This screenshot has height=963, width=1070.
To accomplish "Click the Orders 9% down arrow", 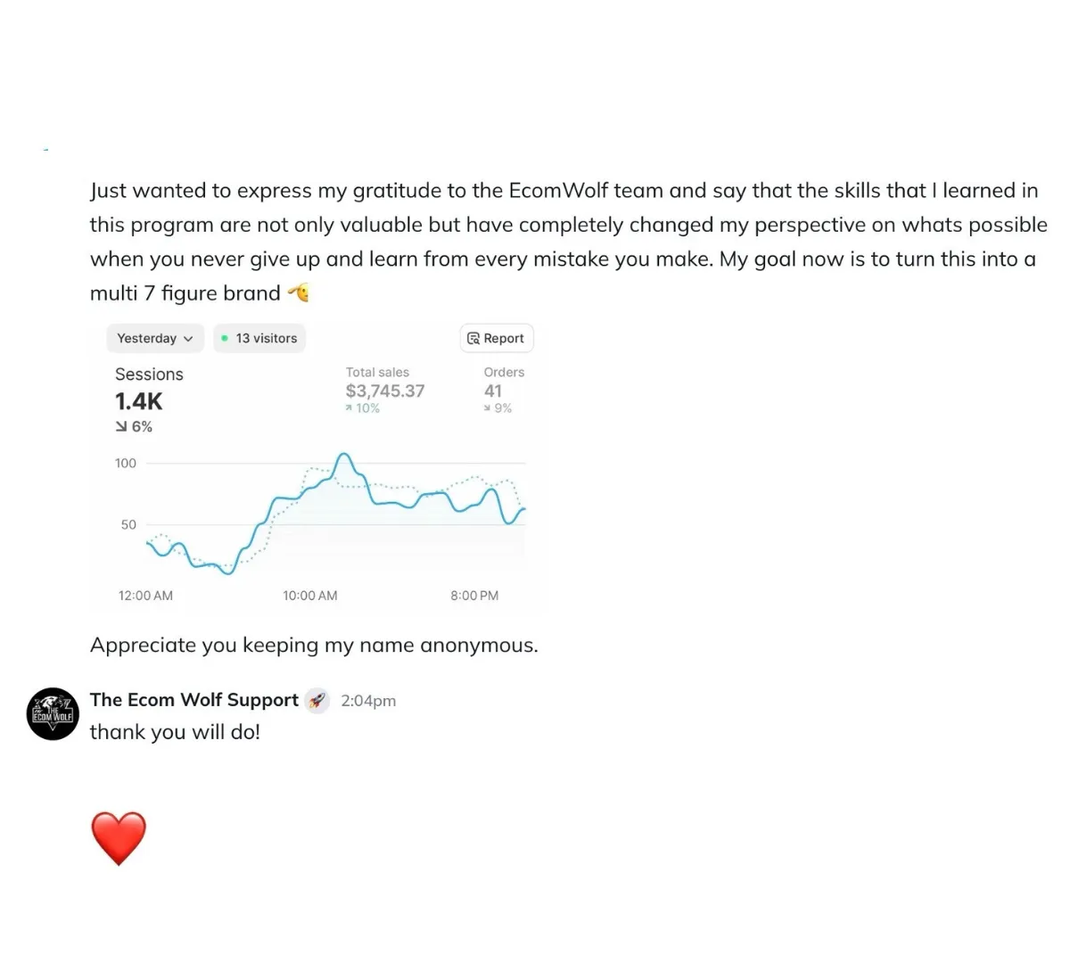I will 487,408.
